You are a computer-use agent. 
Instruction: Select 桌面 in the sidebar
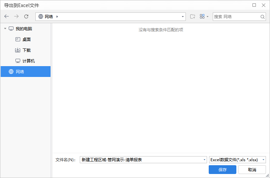coord(26,40)
